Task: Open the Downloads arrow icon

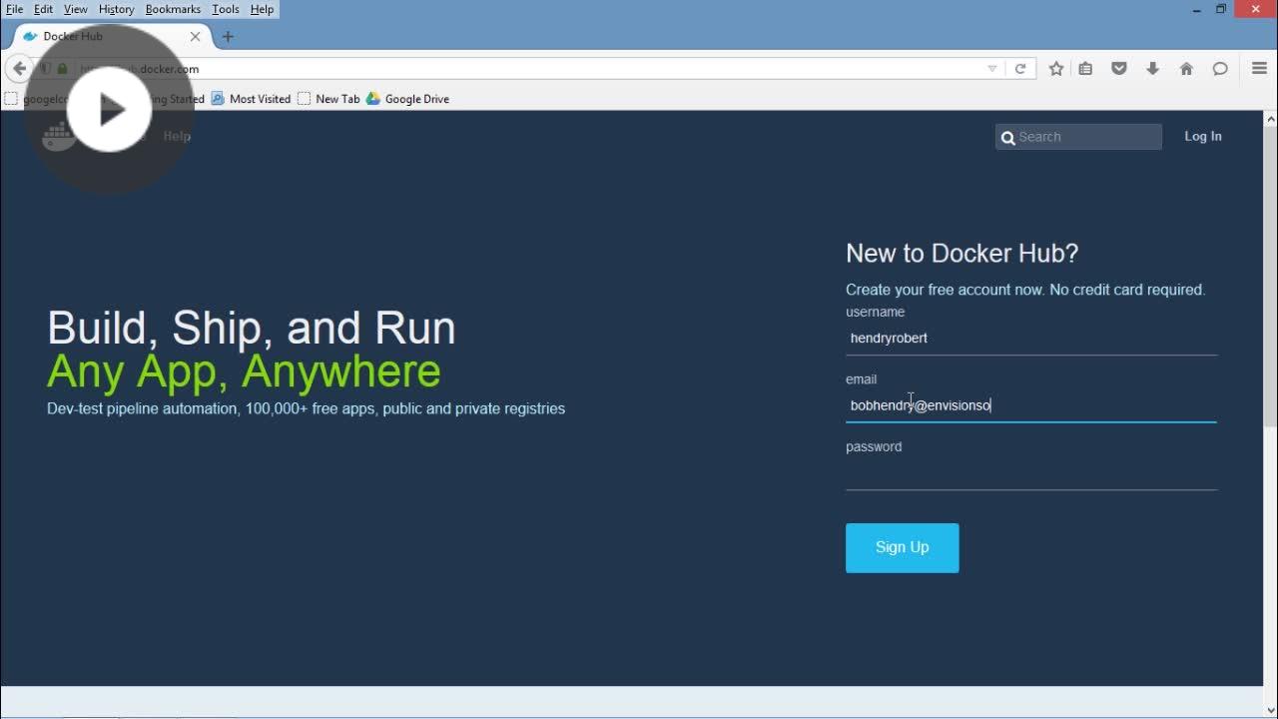Action: [1152, 69]
